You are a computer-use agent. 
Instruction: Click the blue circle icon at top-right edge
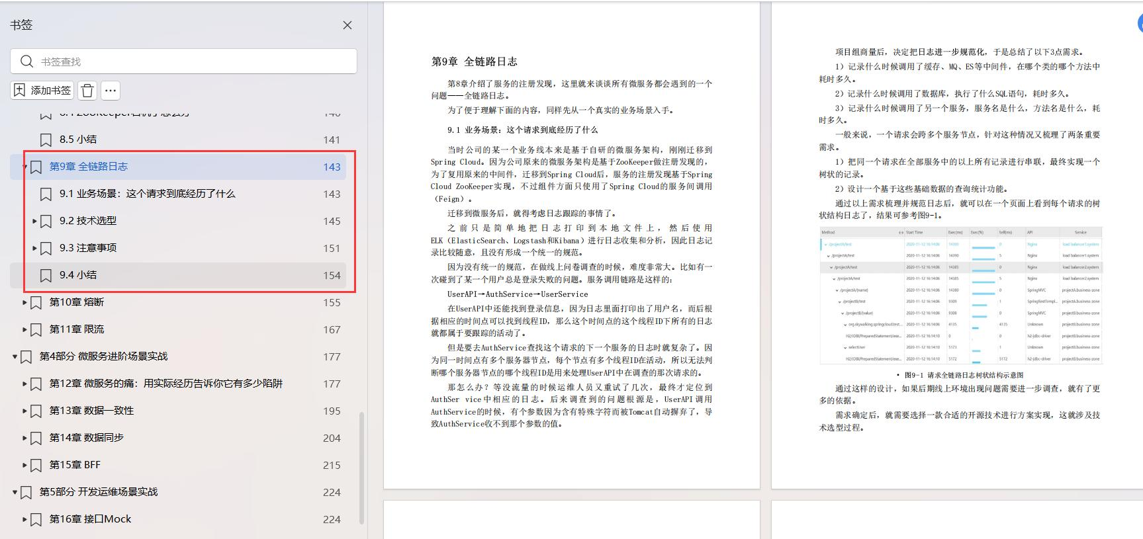(x=1140, y=23)
